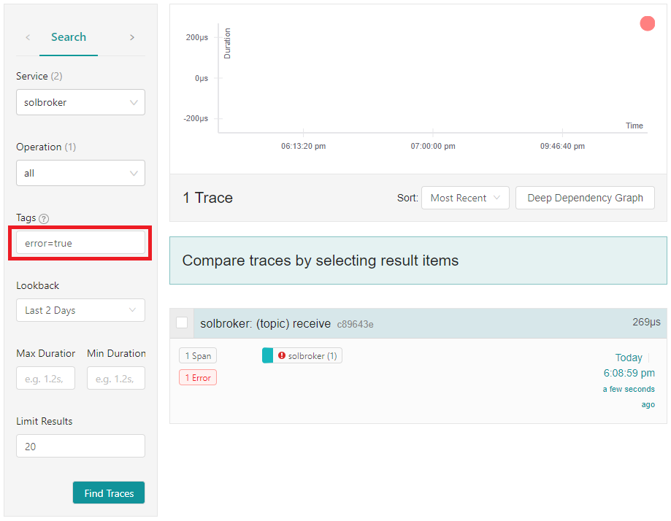The image size is (671, 521).
Task: Expand the Operation dropdown set to all
Action: (x=80, y=173)
